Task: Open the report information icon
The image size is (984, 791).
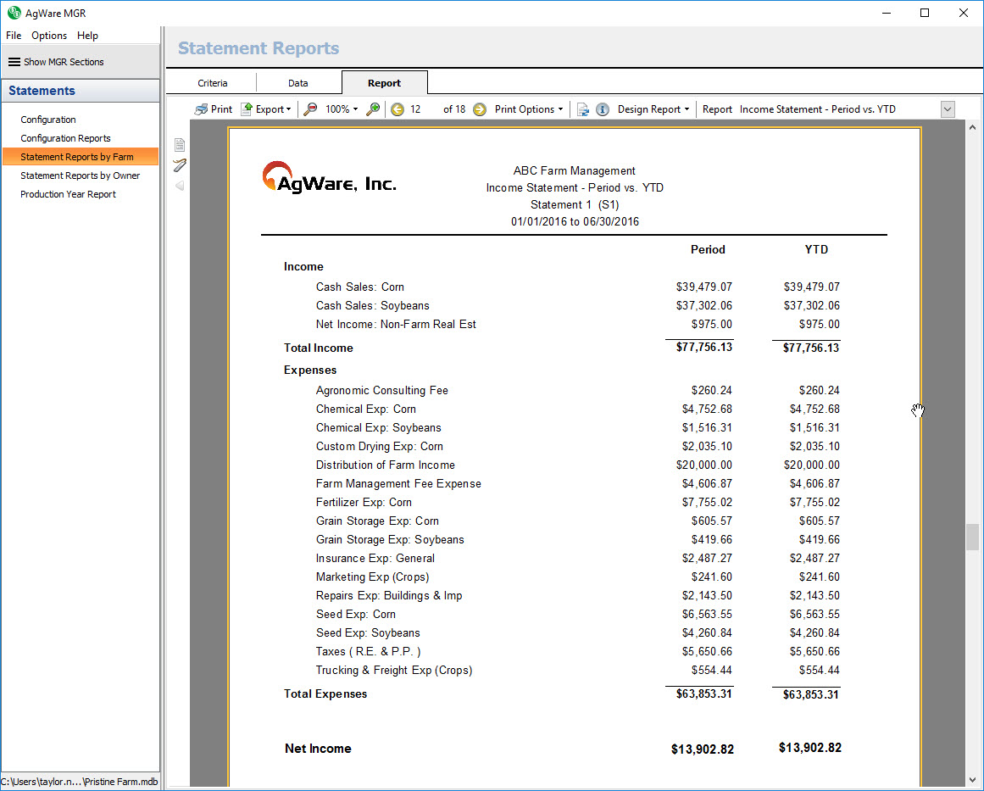Action: point(603,109)
